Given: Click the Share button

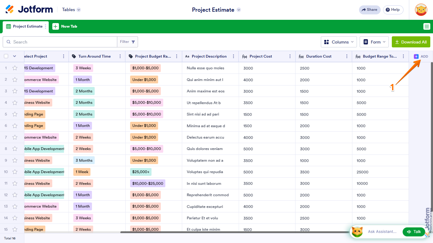Looking at the screenshot, I should click(370, 10).
